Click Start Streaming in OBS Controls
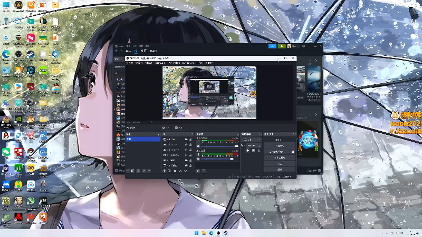Viewport: 422px width, 237px height. tap(280, 140)
